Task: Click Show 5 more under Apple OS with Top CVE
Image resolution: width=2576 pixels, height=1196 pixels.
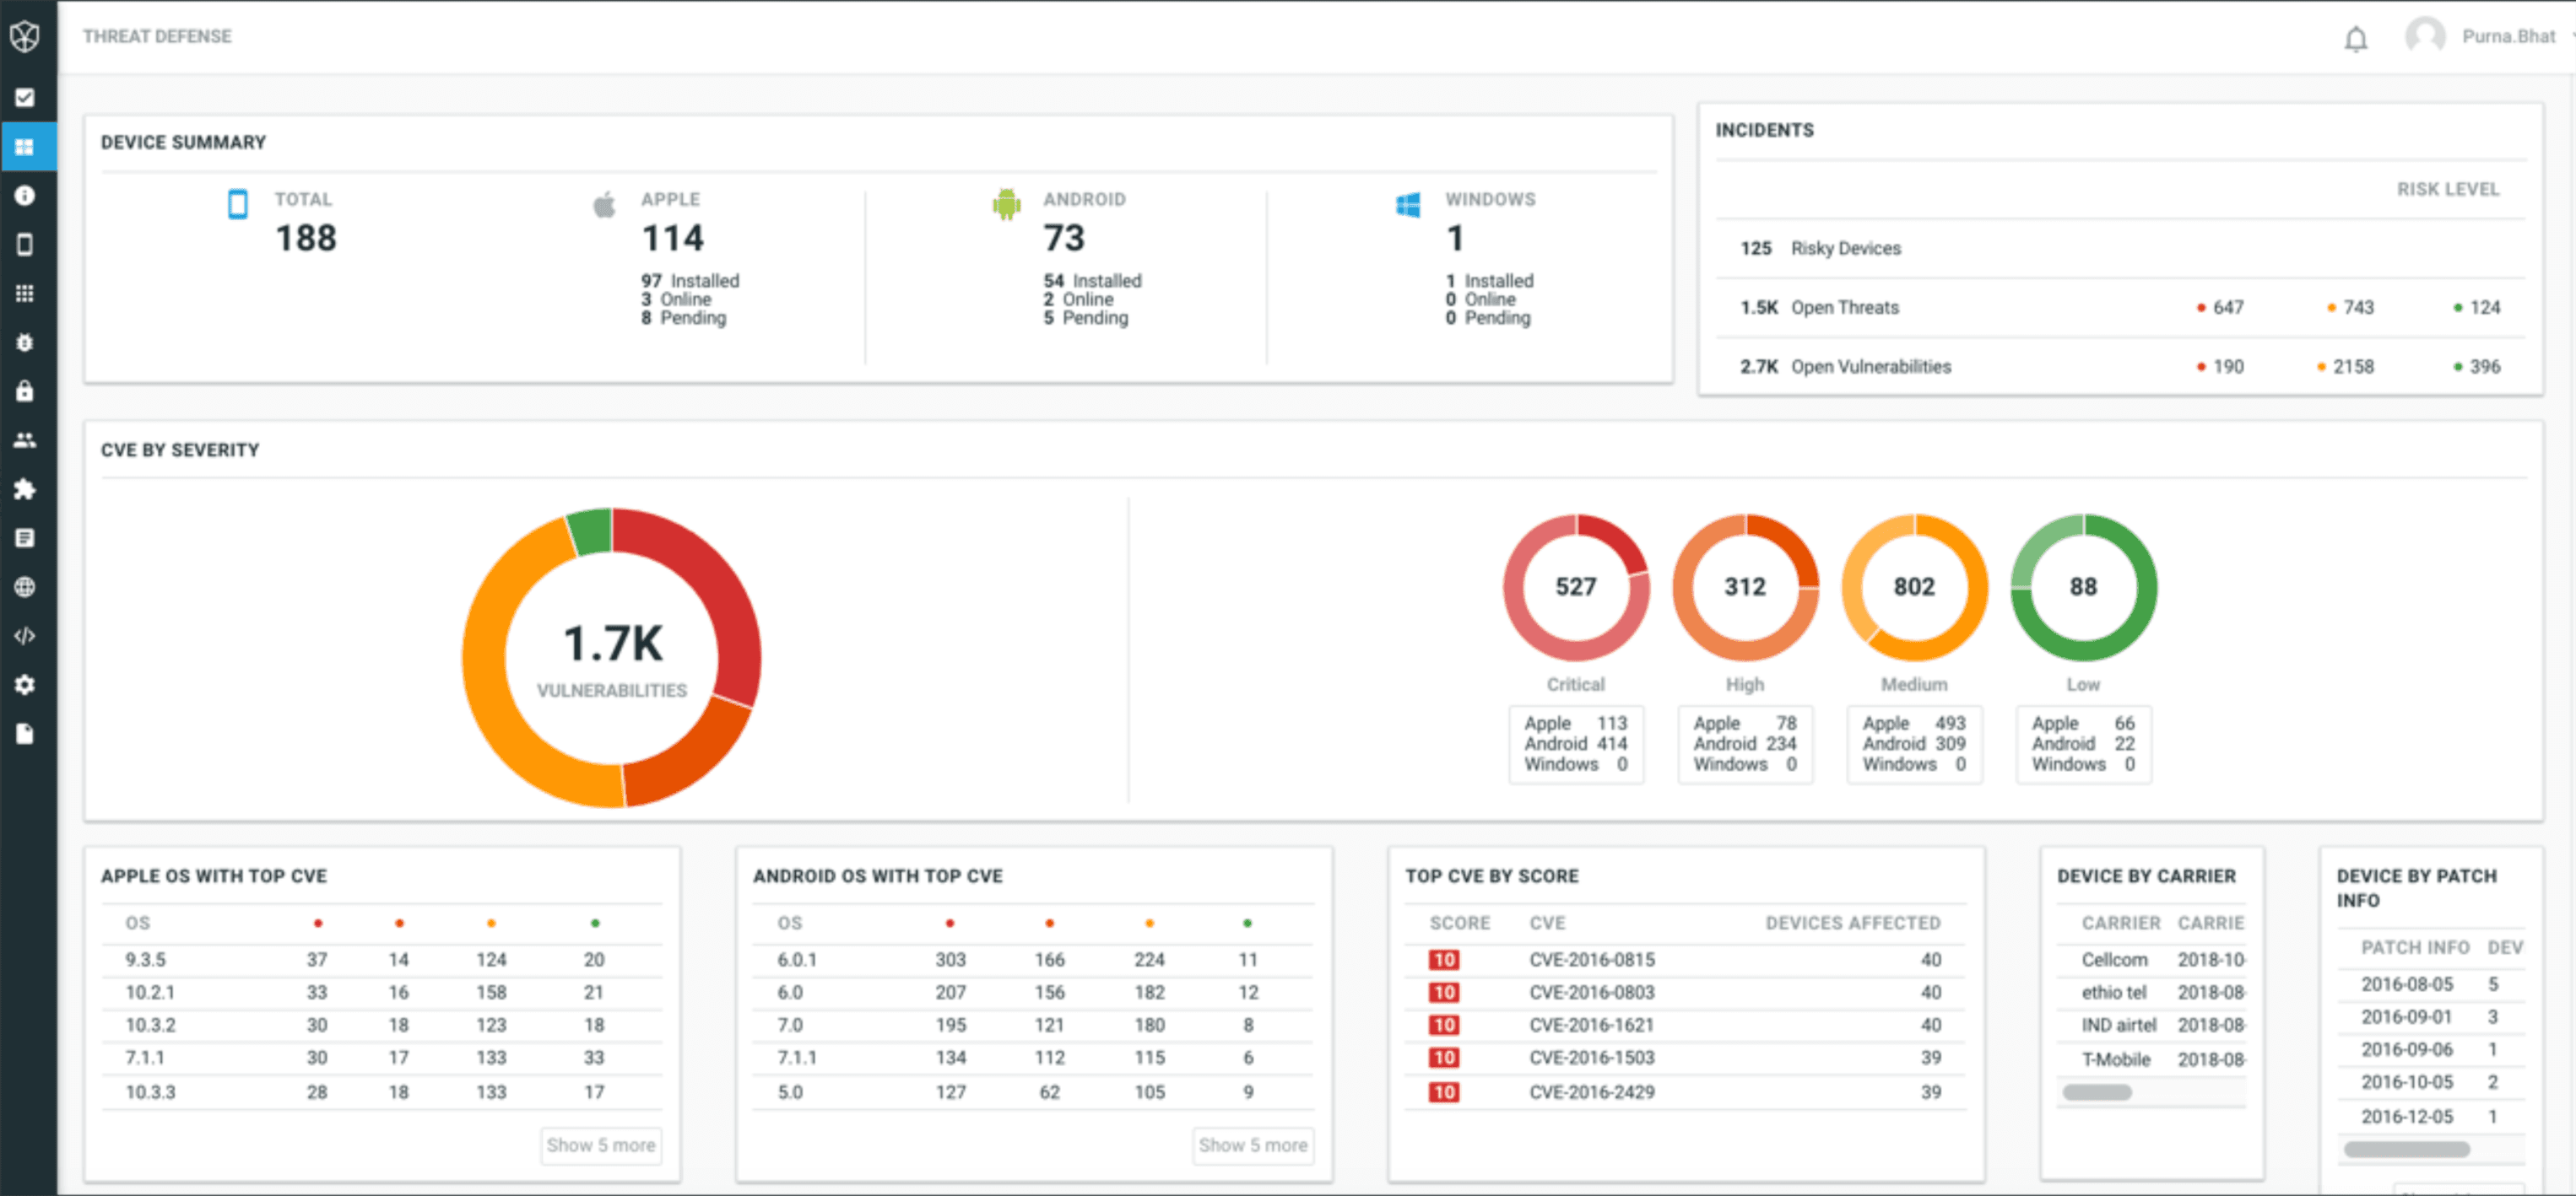Action: [x=600, y=1146]
